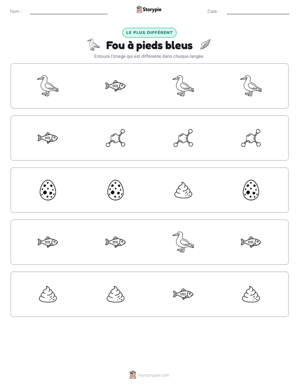
Task: Open the mystorypie.com footer link
Action: [149, 375]
